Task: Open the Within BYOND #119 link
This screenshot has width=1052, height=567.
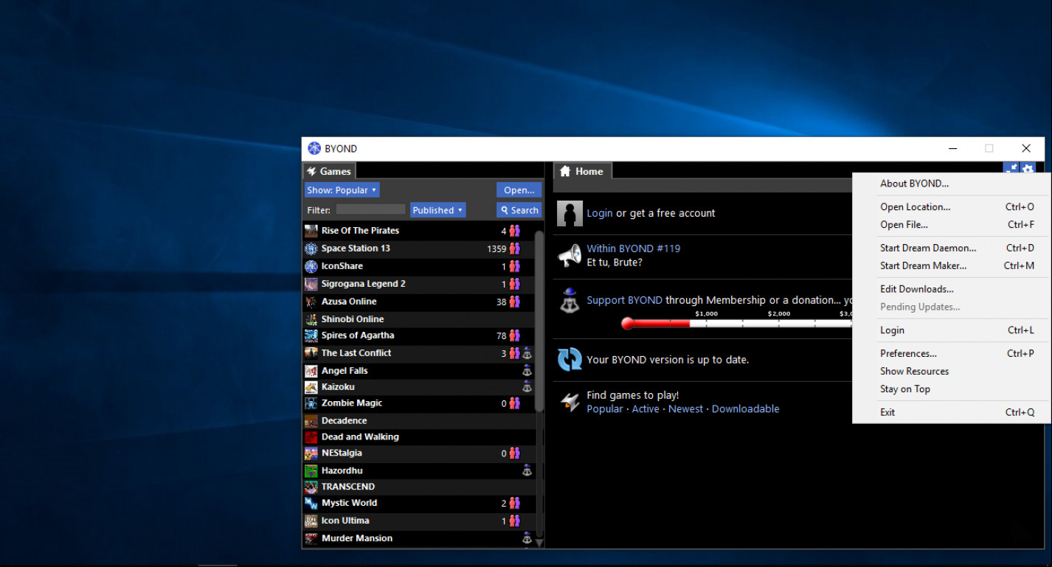Action: tap(634, 248)
